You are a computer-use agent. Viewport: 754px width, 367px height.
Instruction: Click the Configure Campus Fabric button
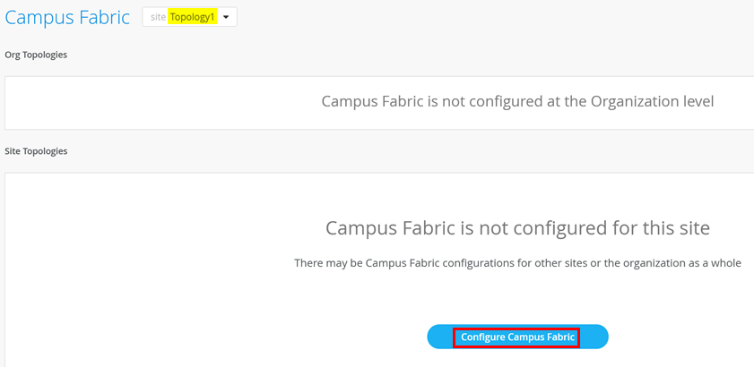[517, 337]
